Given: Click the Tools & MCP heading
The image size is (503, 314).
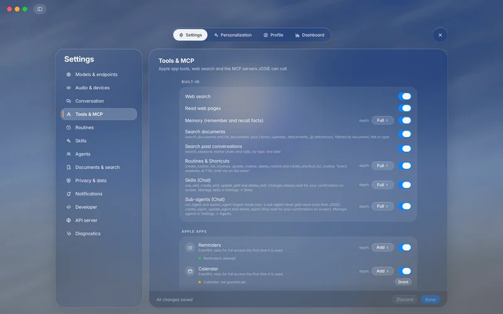Looking at the screenshot, I should [x=176, y=60].
